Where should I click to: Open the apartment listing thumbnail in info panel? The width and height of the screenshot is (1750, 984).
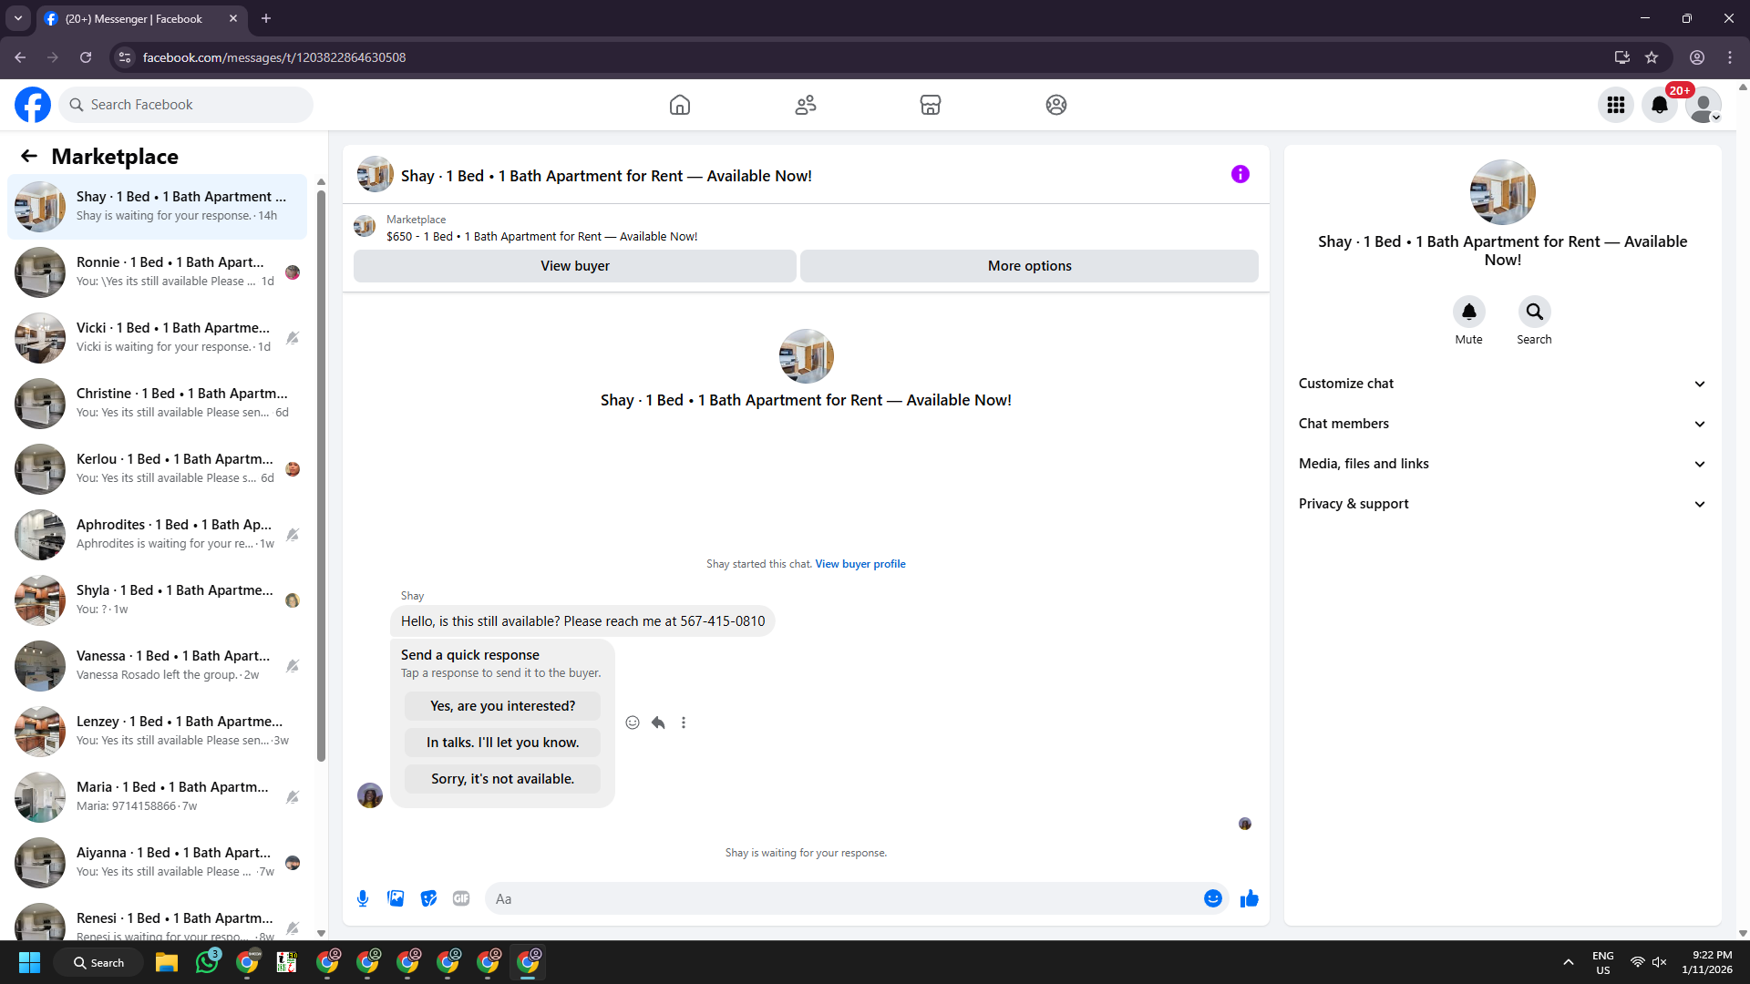[x=1503, y=192]
